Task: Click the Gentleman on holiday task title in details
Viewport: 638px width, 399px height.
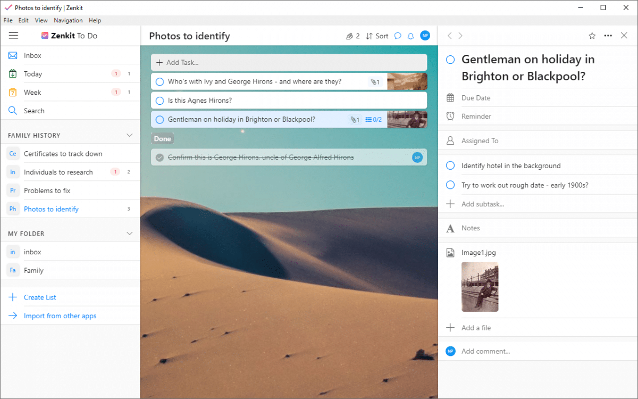Action: (x=528, y=68)
